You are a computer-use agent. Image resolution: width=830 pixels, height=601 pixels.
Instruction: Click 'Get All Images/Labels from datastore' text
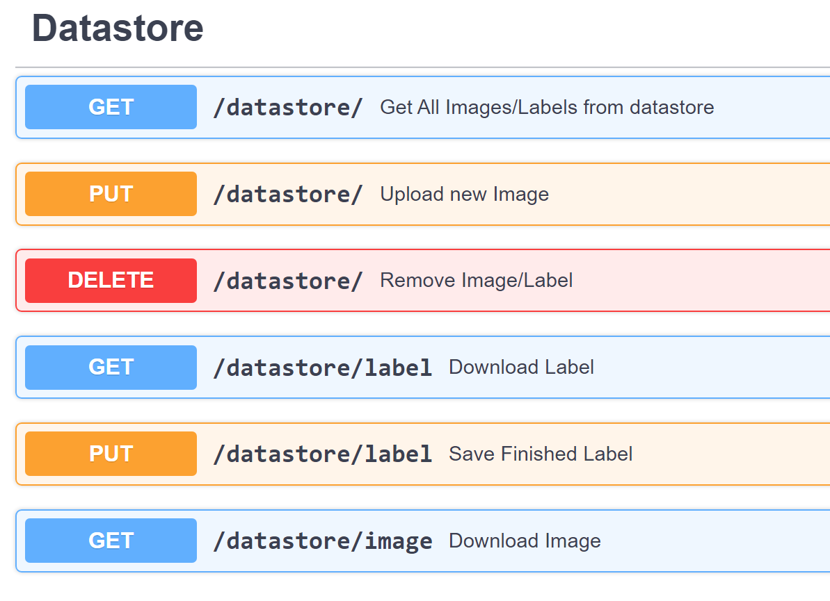pyautogui.click(x=547, y=107)
